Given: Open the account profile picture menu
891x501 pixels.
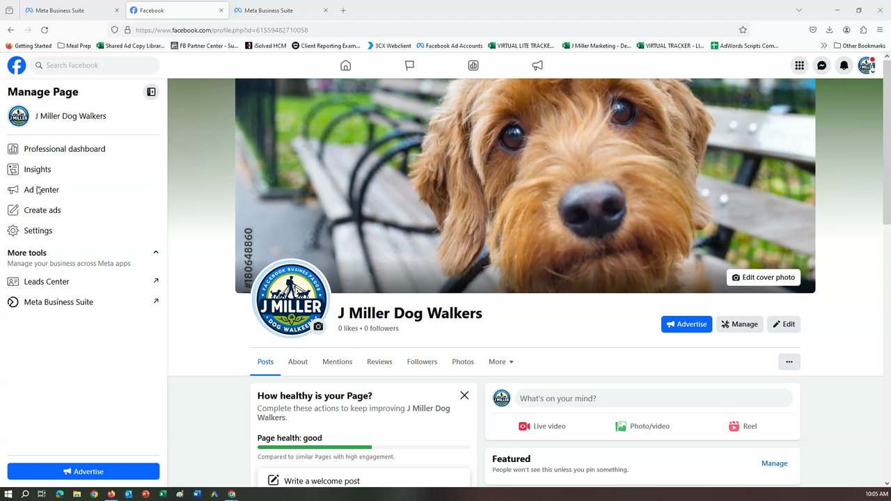Looking at the screenshot, I should [x=867, y=65].
